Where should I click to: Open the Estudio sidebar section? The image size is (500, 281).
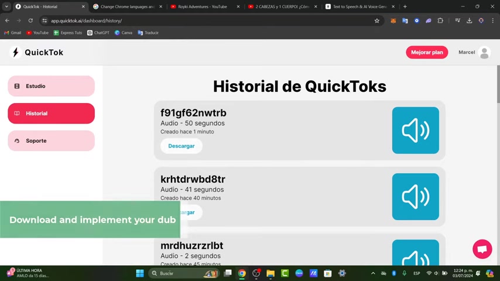[51, 86]
